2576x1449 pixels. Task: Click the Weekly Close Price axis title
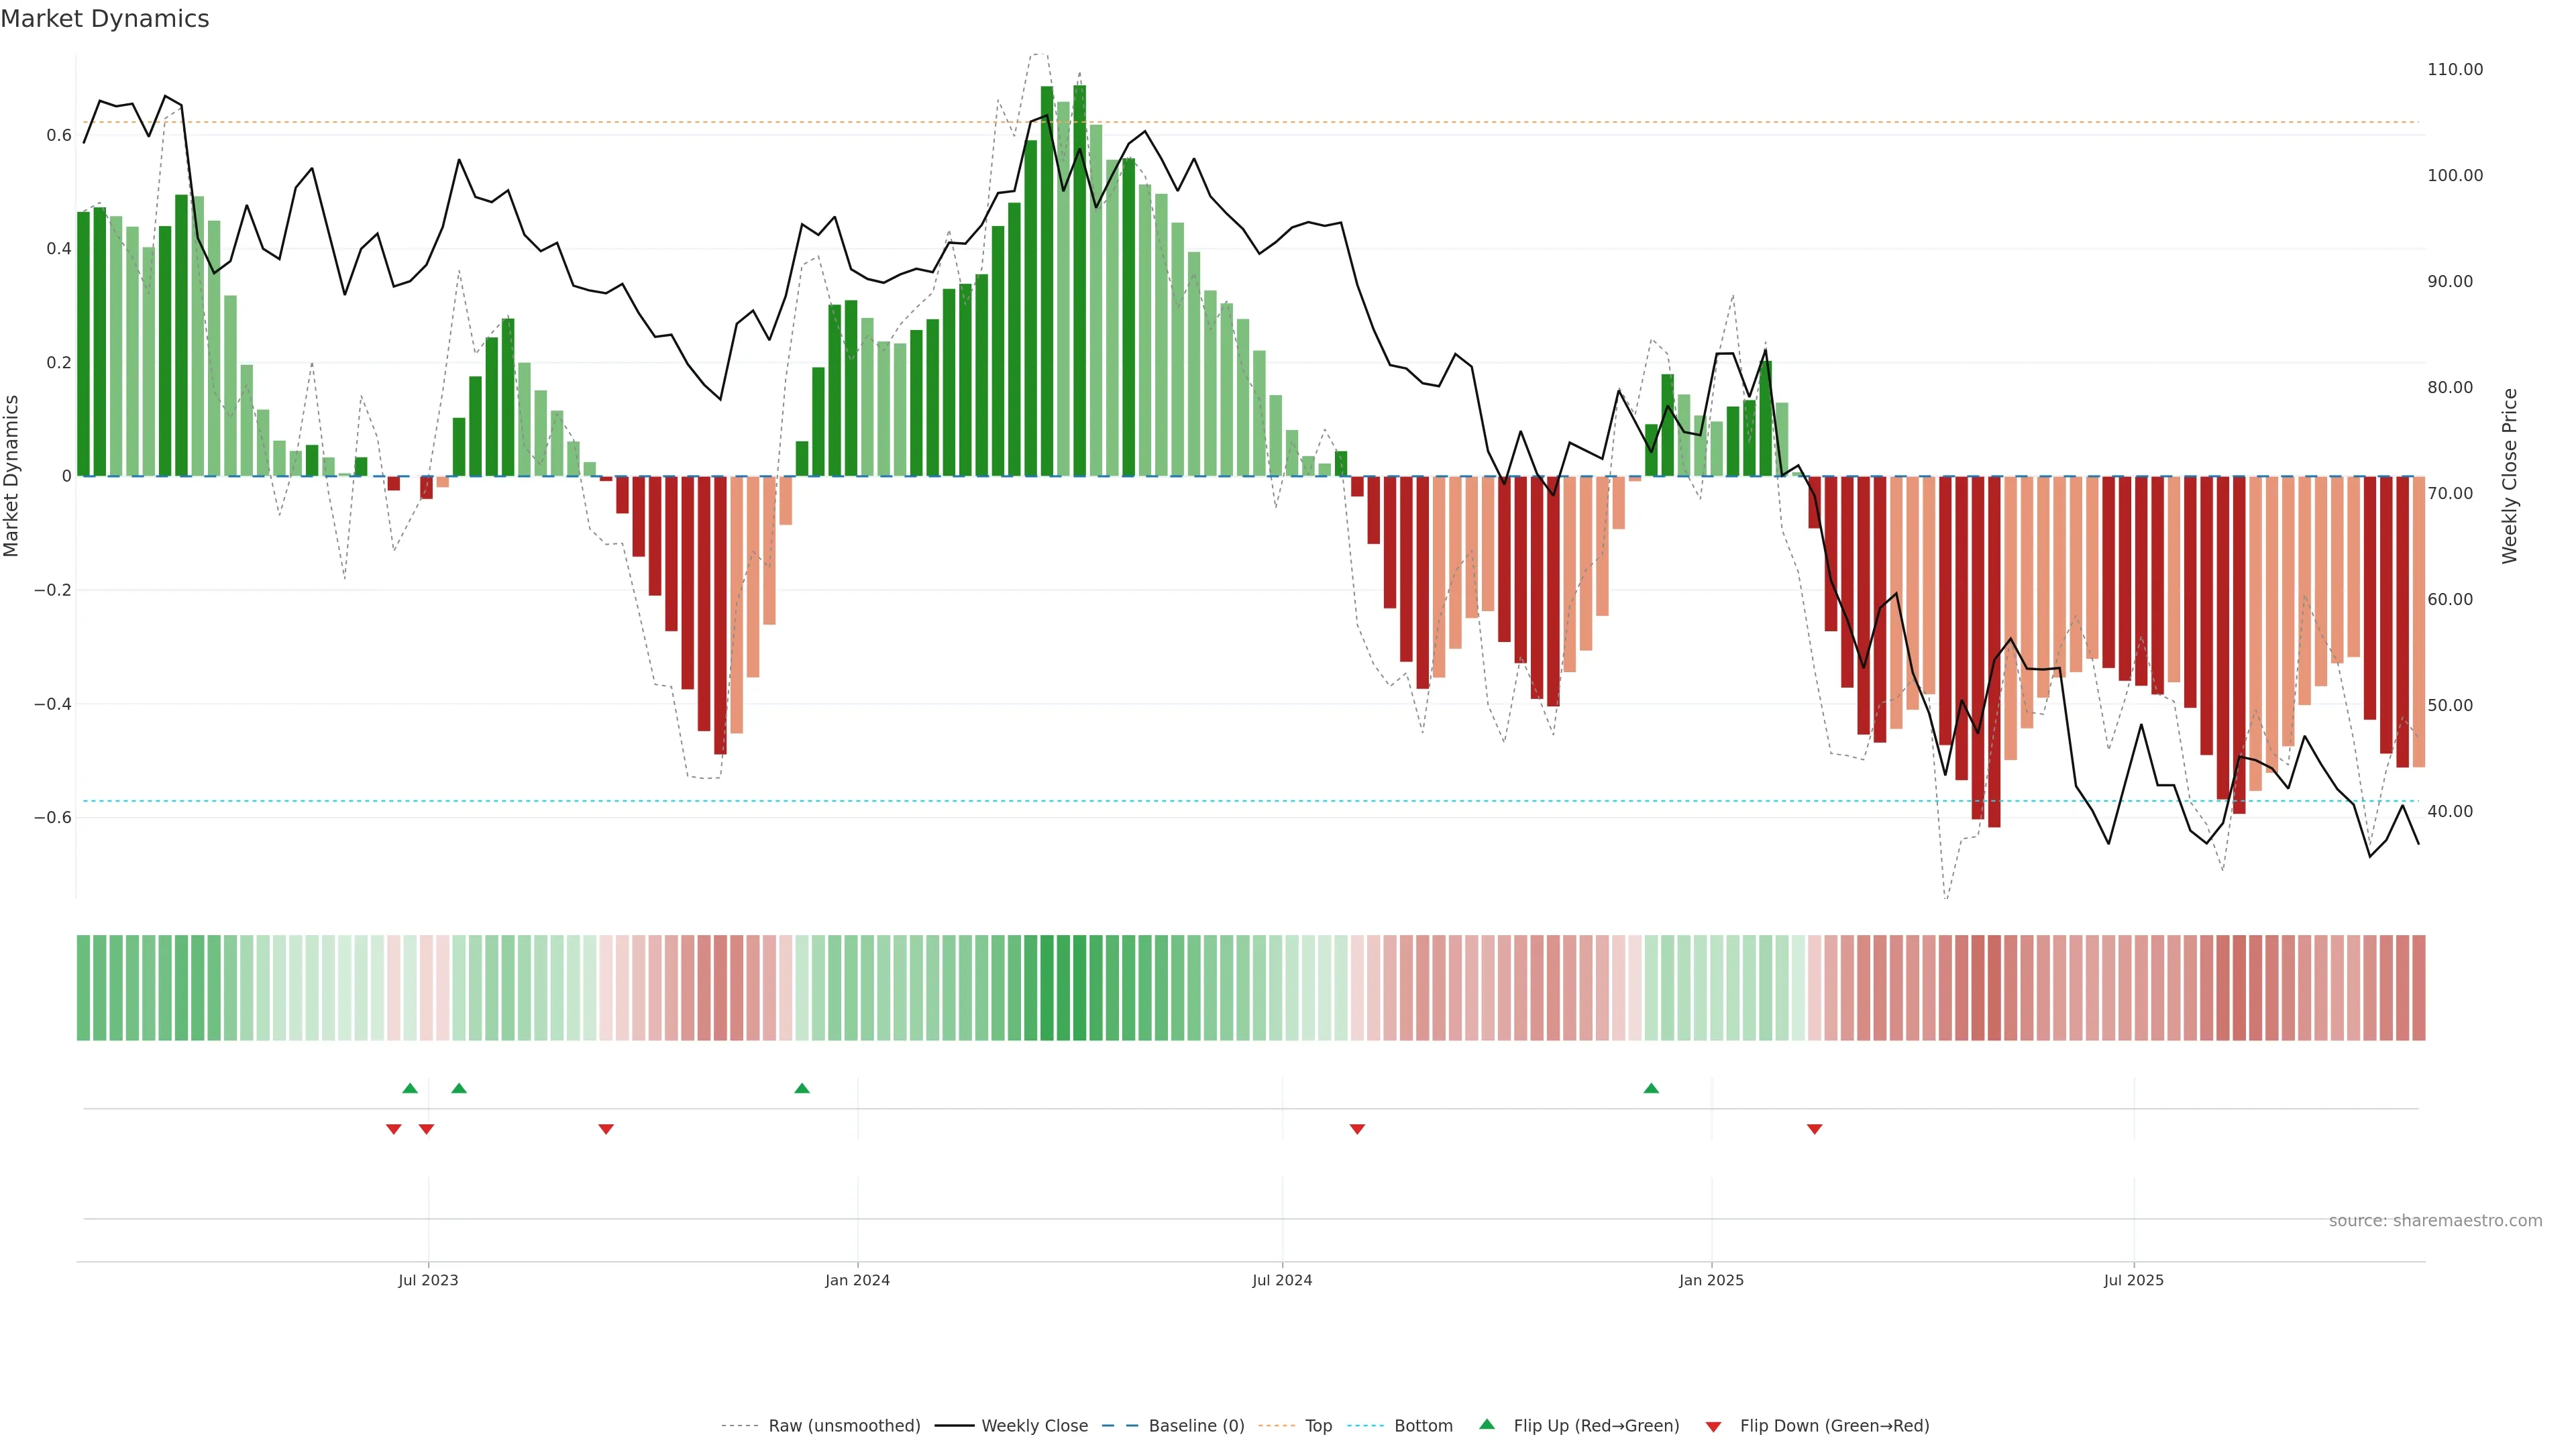[x=2510, y=476]
